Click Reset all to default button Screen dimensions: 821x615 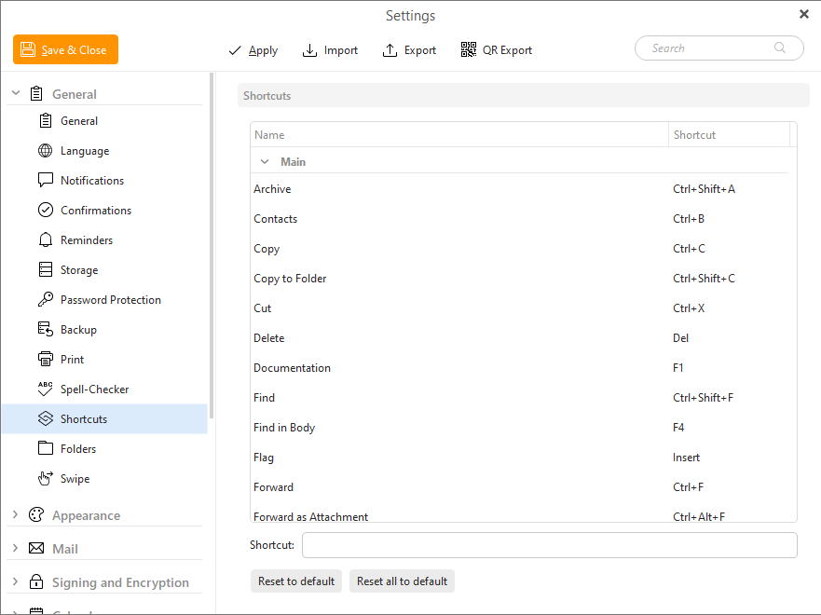click(402, 581)
